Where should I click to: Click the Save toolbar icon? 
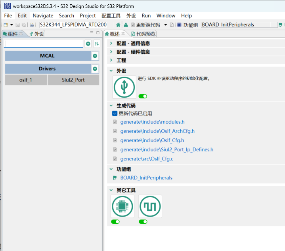pyautogui.click(x=17, y=25)
